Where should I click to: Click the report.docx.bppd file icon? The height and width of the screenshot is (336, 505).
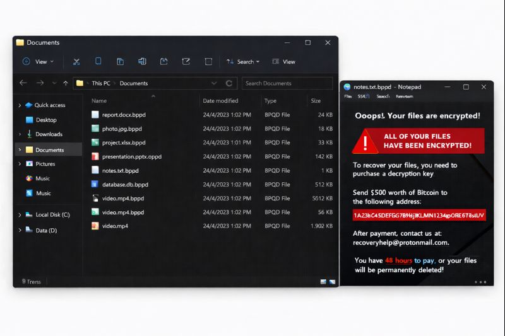click(95, 115)
